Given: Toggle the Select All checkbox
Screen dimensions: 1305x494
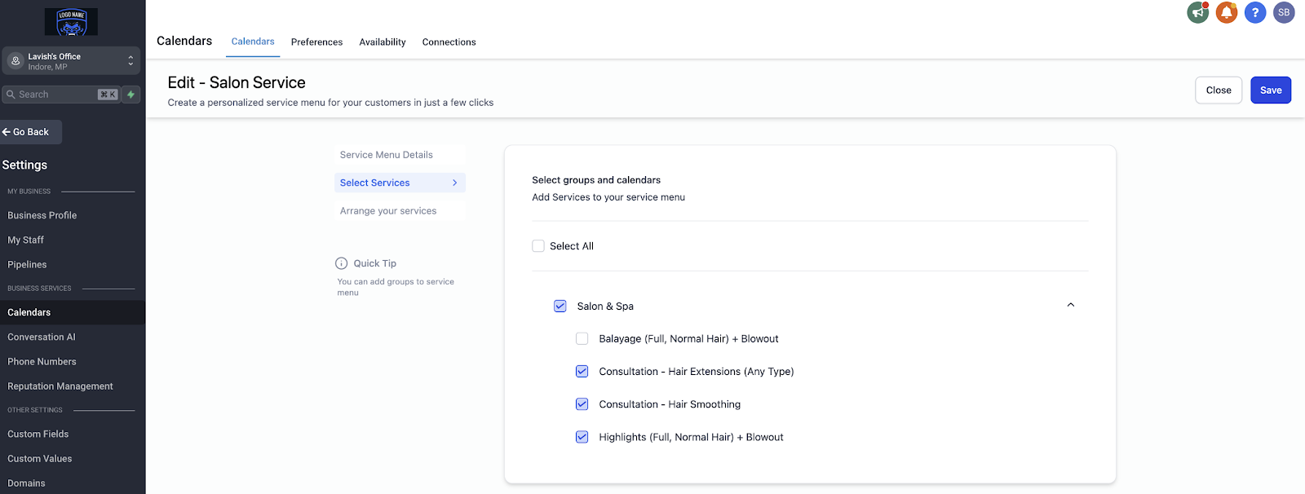Looking at the screenshot, I should point(538,246).
